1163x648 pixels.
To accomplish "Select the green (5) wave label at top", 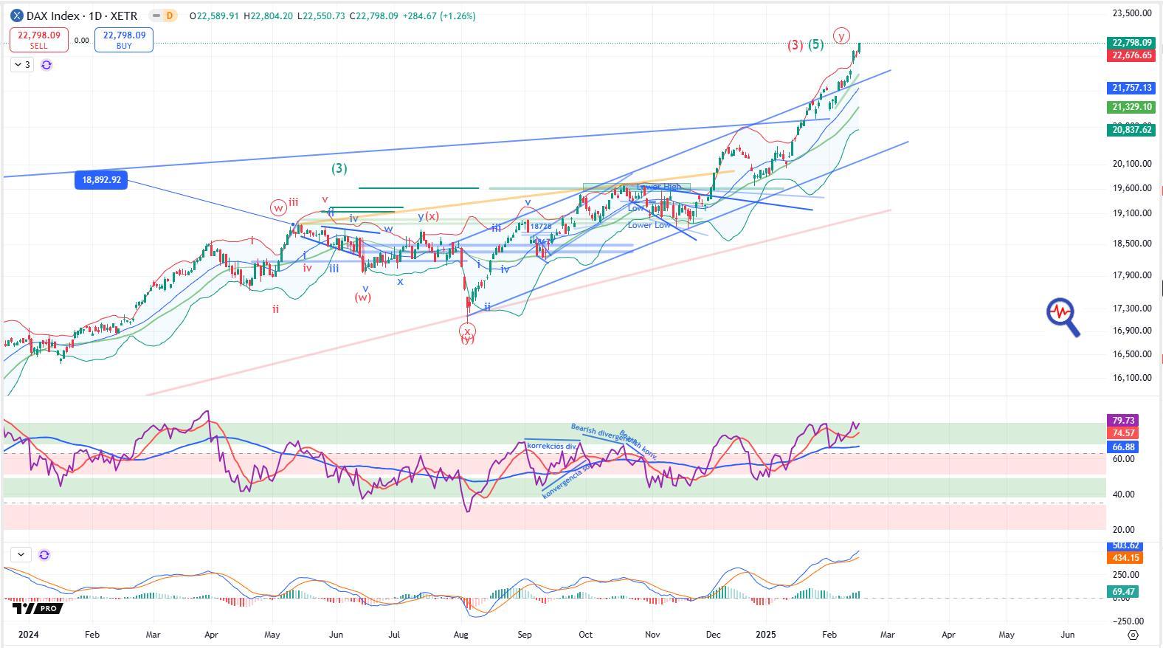I will 815,44.
